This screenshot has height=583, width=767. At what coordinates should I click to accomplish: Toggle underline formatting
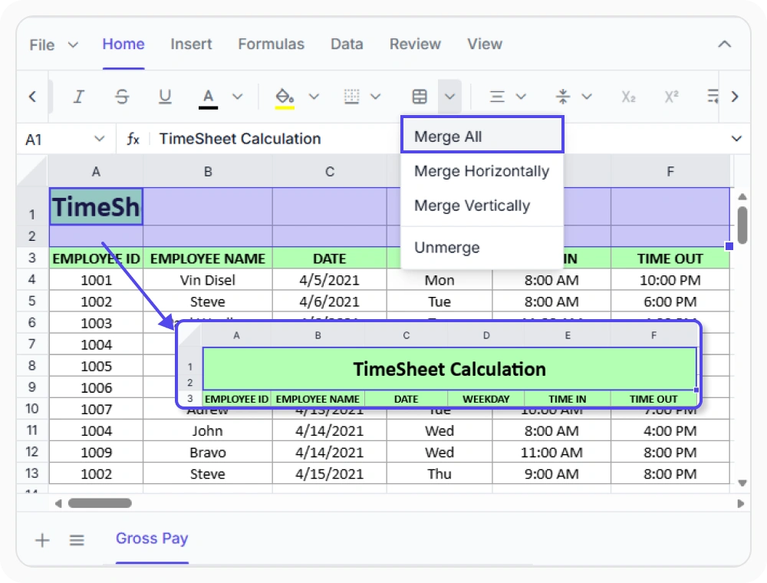point(165,97)
